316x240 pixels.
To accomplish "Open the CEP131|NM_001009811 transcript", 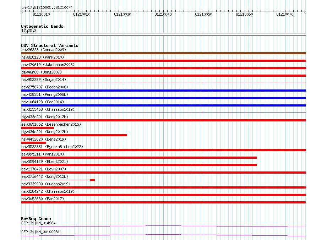I will tap(42, 232).
